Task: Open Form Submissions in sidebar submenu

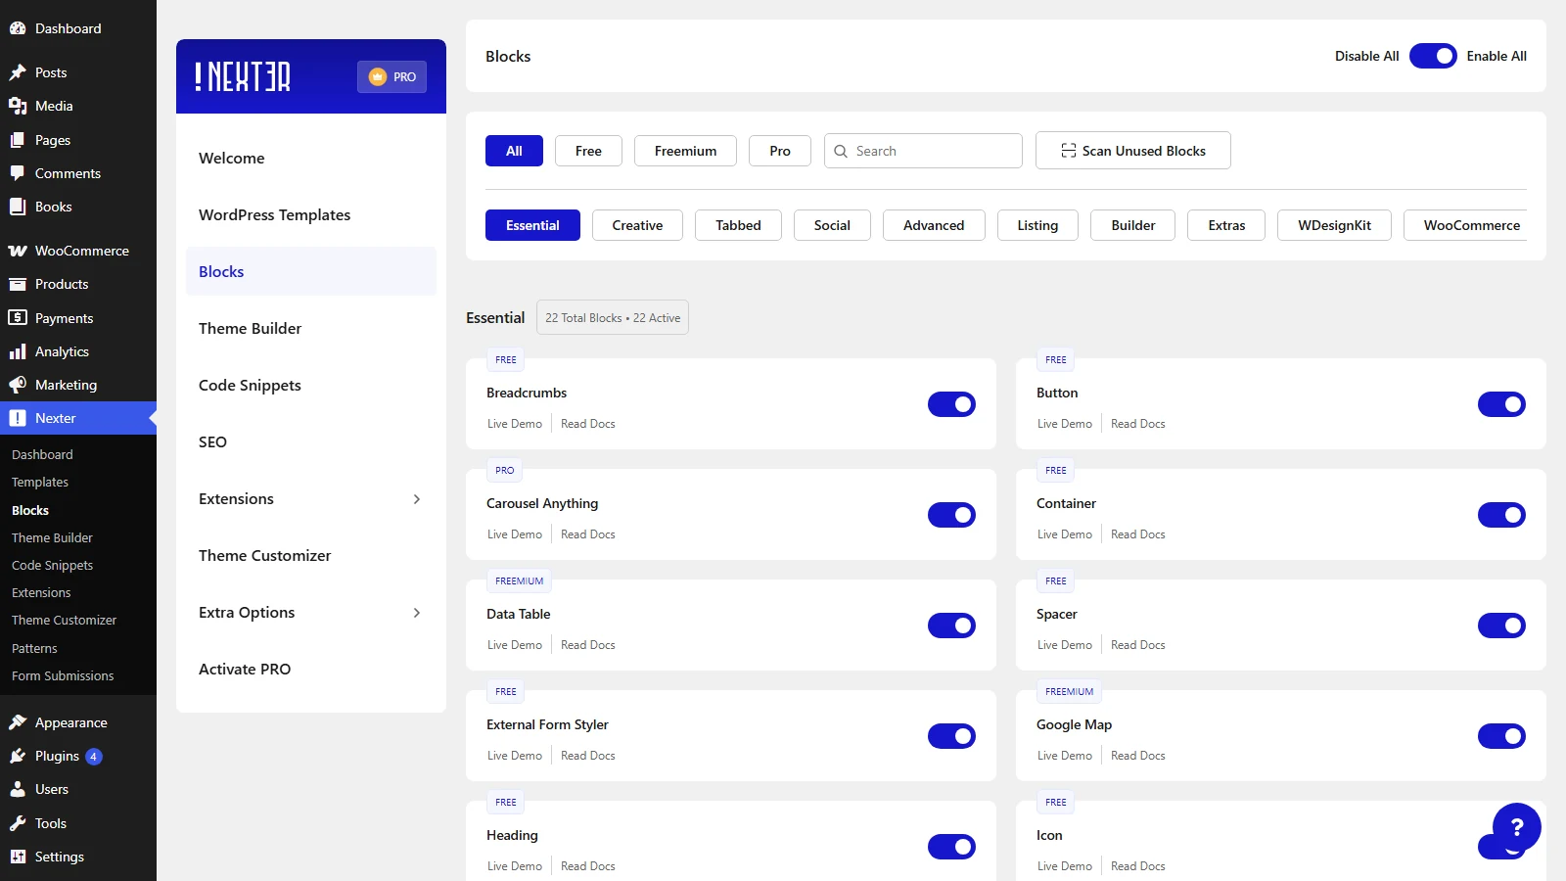Action: (x=63, y=675)
